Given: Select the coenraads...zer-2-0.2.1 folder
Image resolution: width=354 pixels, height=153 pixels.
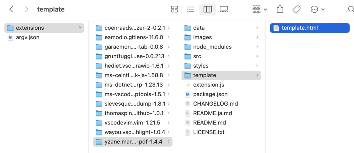Looking at the screenshot, I should pyautogui.click(x=133, y=28).
